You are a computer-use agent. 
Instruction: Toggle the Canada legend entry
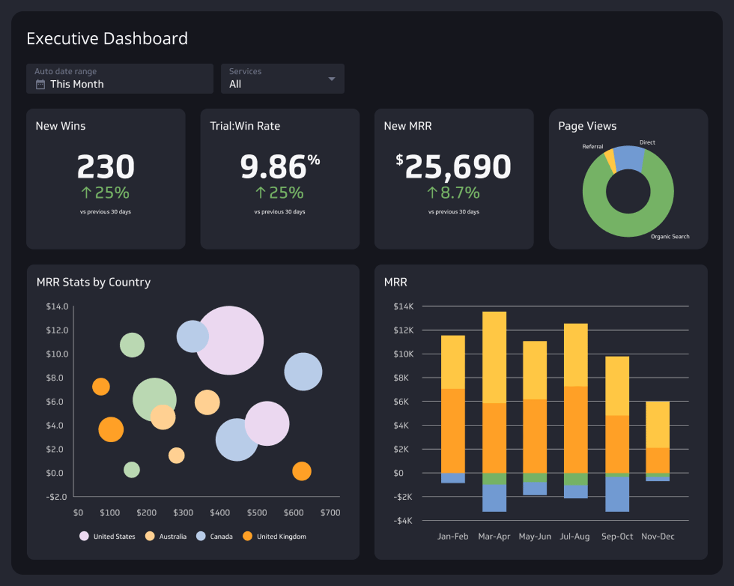(x=215, y=536)
